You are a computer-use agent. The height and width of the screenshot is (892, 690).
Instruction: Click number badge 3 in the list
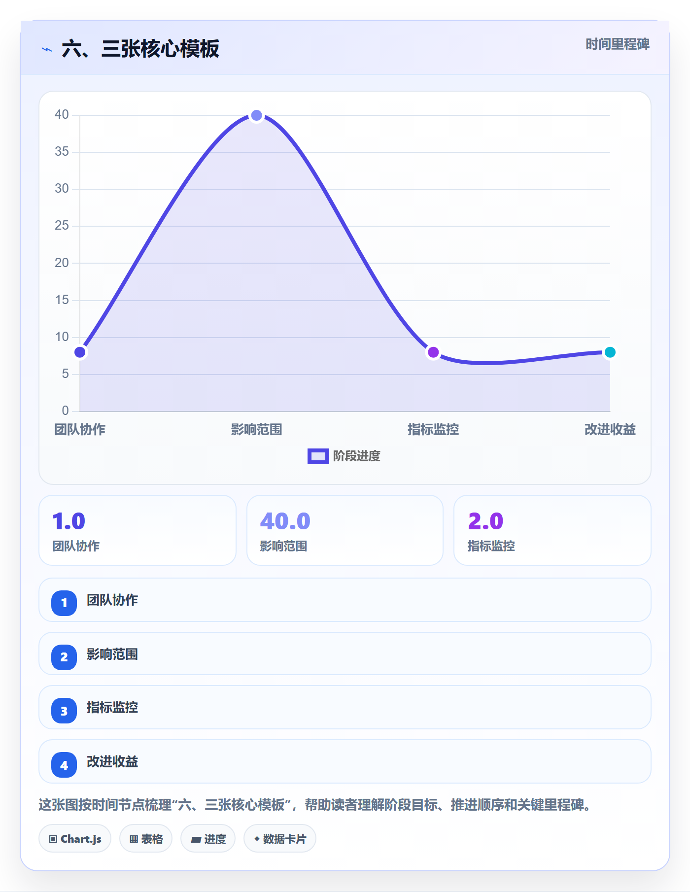tap(64, 711)
